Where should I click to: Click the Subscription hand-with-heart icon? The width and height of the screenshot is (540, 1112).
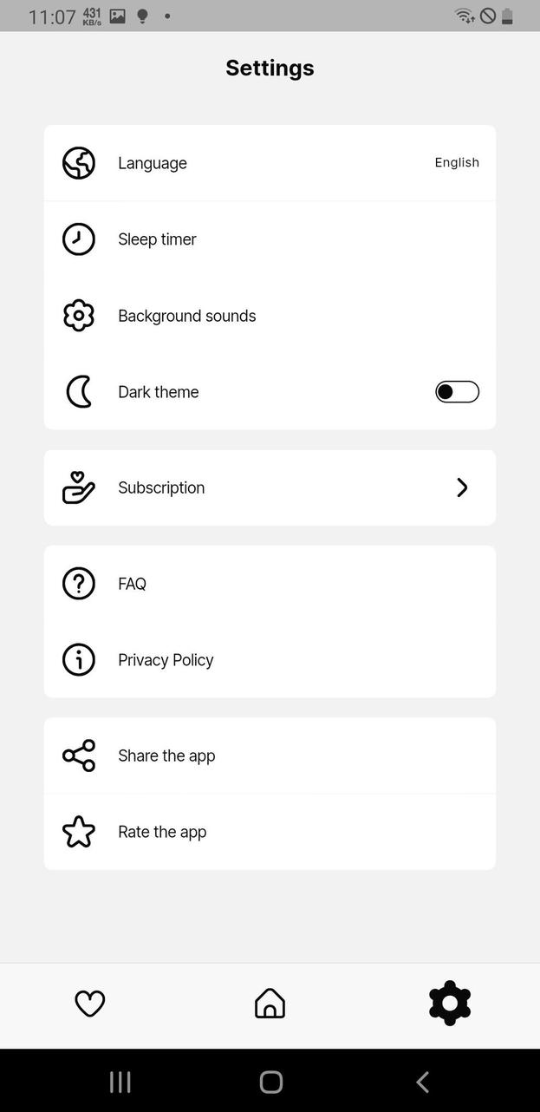pos(79,487)
